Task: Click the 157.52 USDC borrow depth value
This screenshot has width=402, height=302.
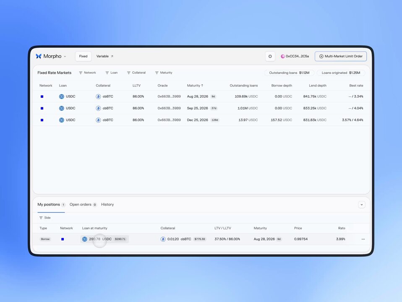Action: [281, 120]
